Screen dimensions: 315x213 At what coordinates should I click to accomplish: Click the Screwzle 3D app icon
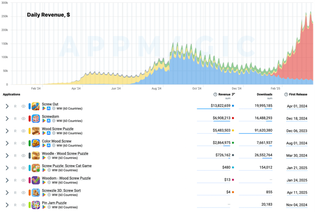pyautogui.click(x=36, y=193)
